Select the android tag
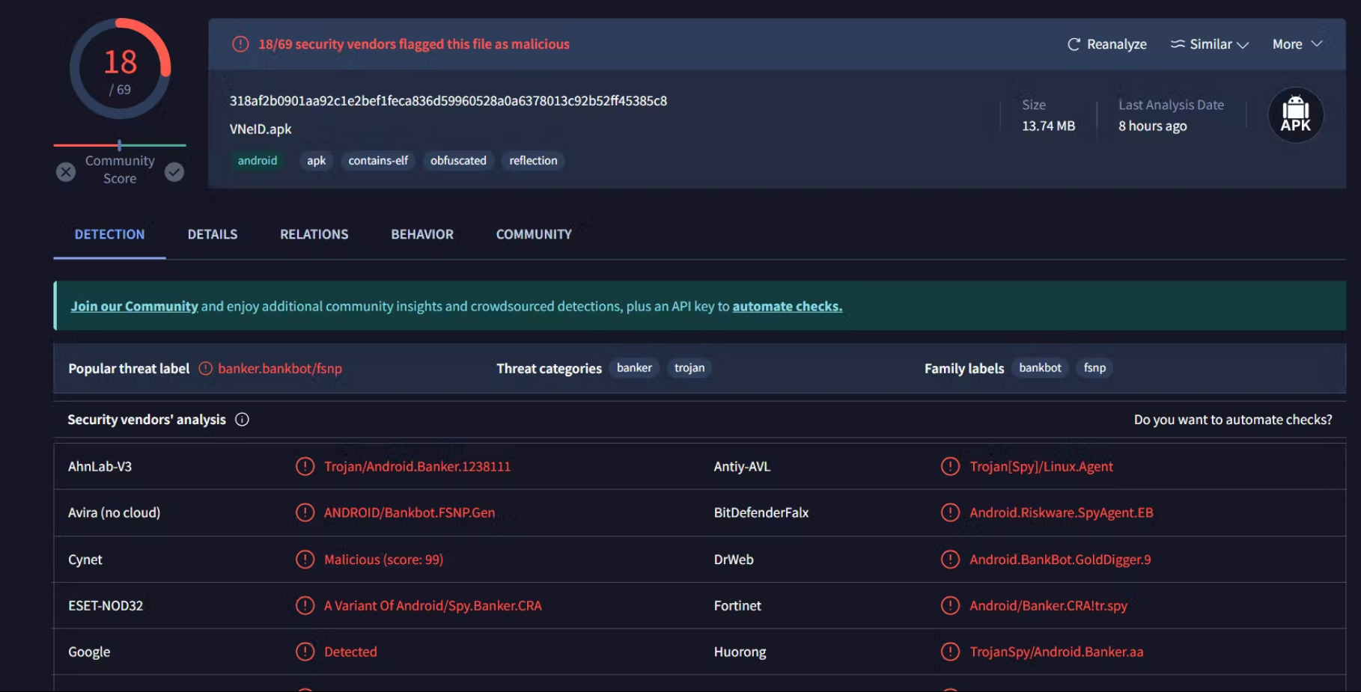The image size is (1361, 692). tap(258, 161)
